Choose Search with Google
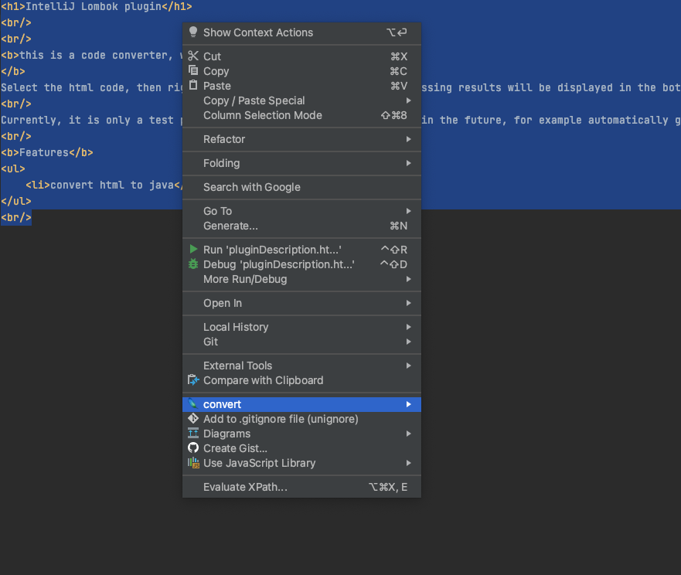The image size is (681, 575). click(x=301, y=187)
